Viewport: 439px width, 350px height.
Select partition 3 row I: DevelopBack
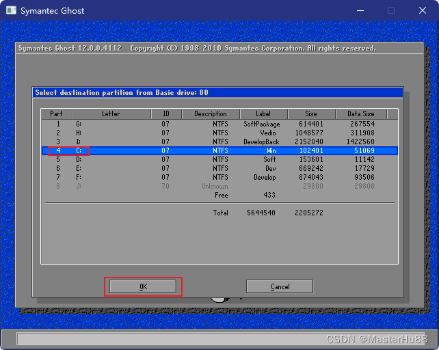pos(219,142)
